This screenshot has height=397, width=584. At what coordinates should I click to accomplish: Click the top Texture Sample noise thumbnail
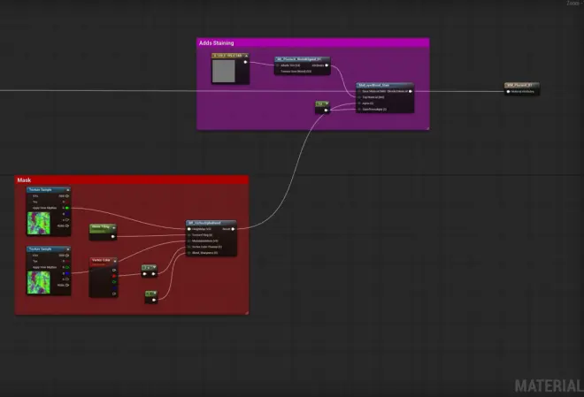pyautogui.click(x=39, y=223)
